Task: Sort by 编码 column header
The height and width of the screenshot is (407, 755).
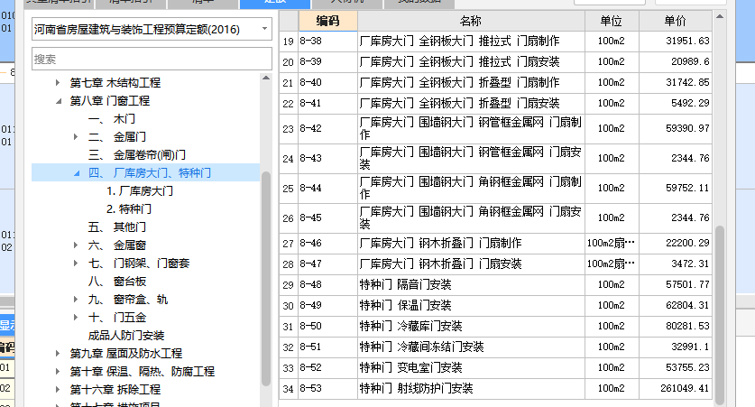Action: tap(328, 21)
